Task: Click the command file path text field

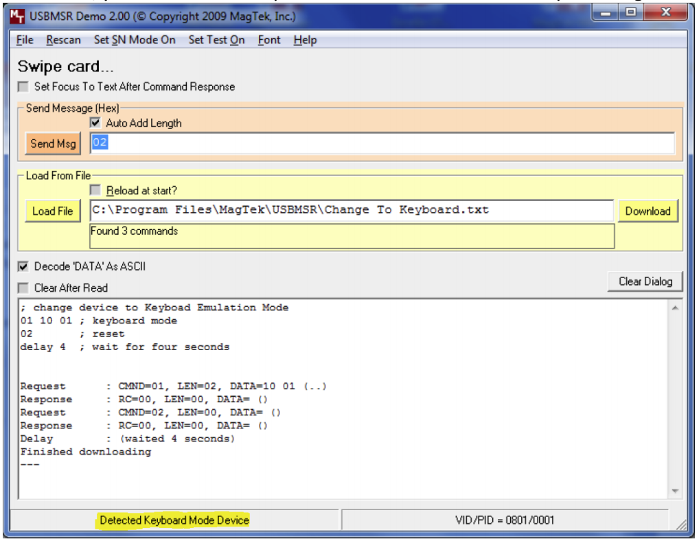Action: pos(351,211)
